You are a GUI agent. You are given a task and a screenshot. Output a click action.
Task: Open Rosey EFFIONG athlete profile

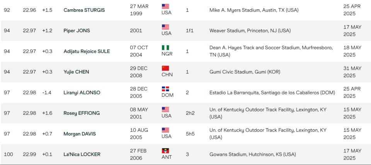(x=82, y=113)
